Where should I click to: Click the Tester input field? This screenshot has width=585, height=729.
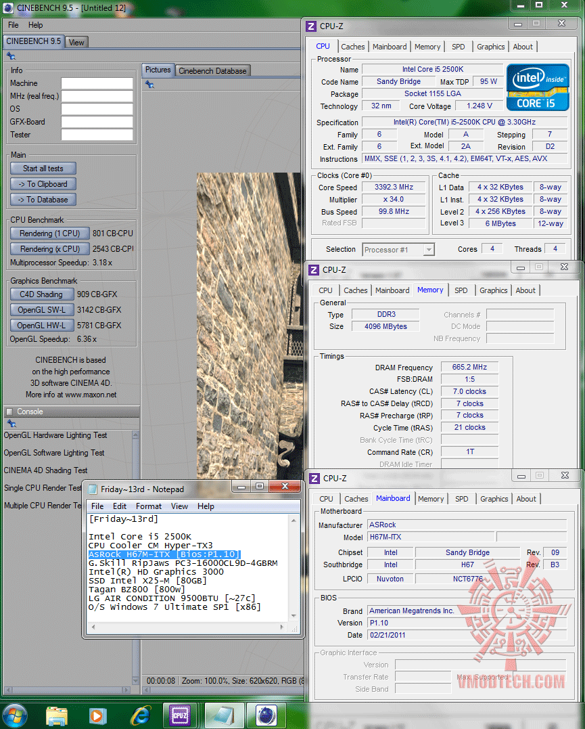tap(97, 135)
